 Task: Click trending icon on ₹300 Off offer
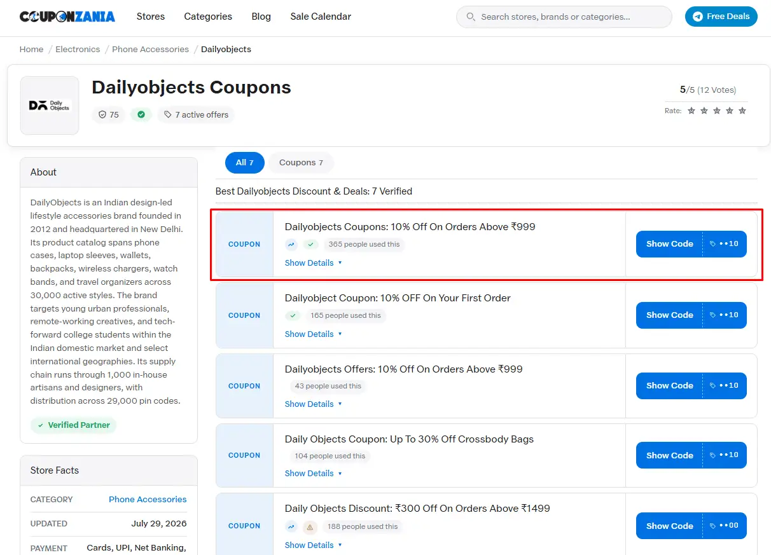(291, 526)
